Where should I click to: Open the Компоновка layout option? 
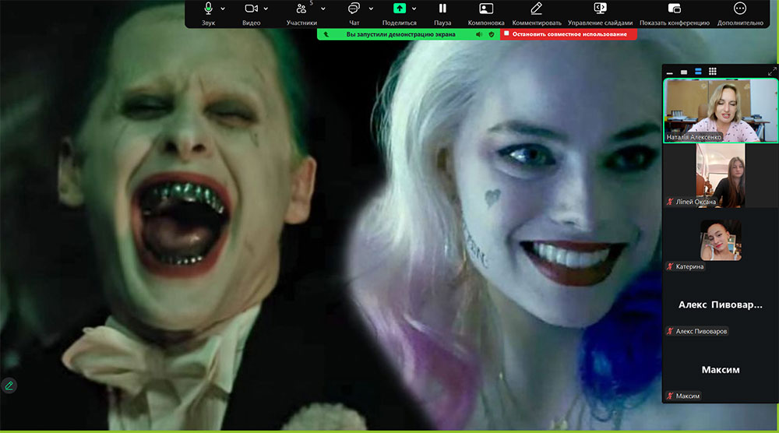tap(486, 13)
